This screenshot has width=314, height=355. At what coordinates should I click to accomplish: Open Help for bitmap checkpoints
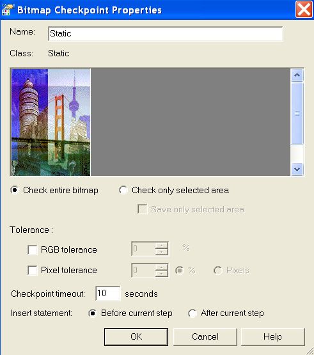[273, 337]
